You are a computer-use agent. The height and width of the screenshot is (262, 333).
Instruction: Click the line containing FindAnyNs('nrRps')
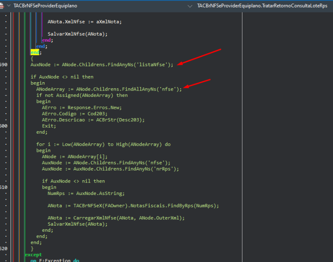pos(111,169)
